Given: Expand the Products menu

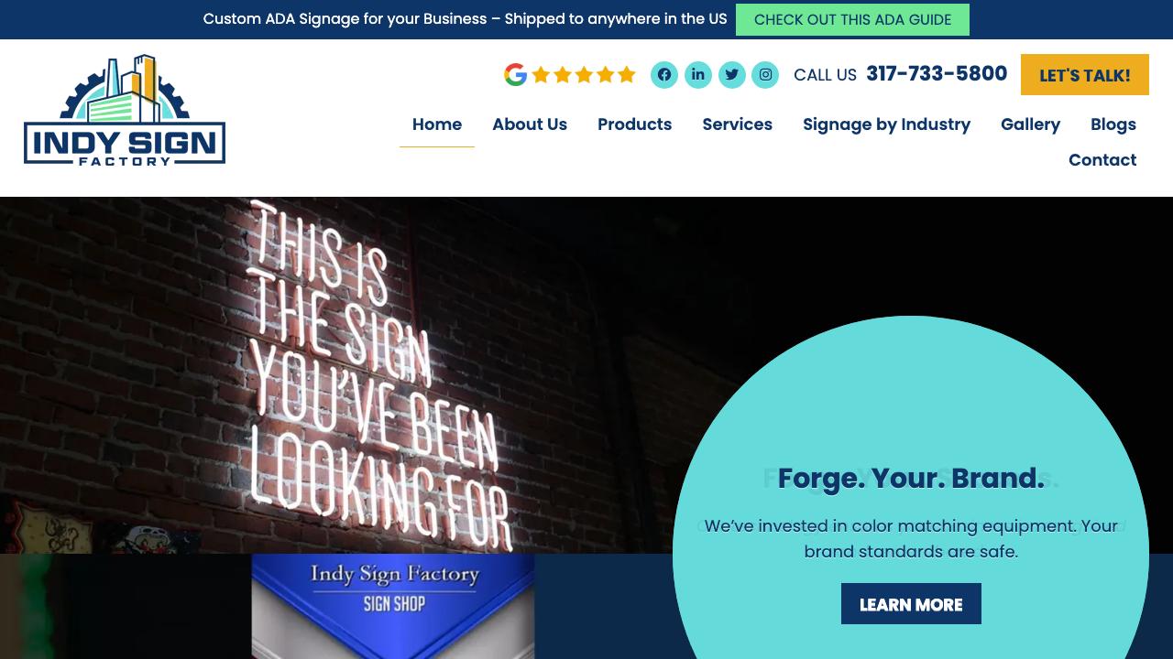Looking at the screenshot, I should coord(635,124).
